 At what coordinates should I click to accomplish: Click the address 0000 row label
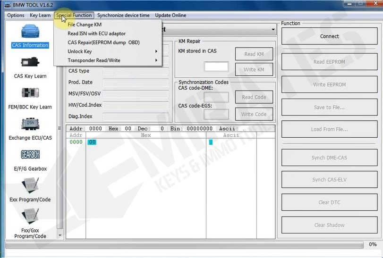click(x=76, y=142)
